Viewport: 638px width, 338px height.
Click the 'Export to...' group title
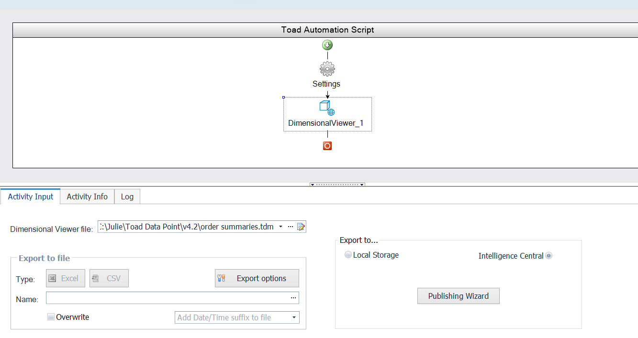point(359,240)
